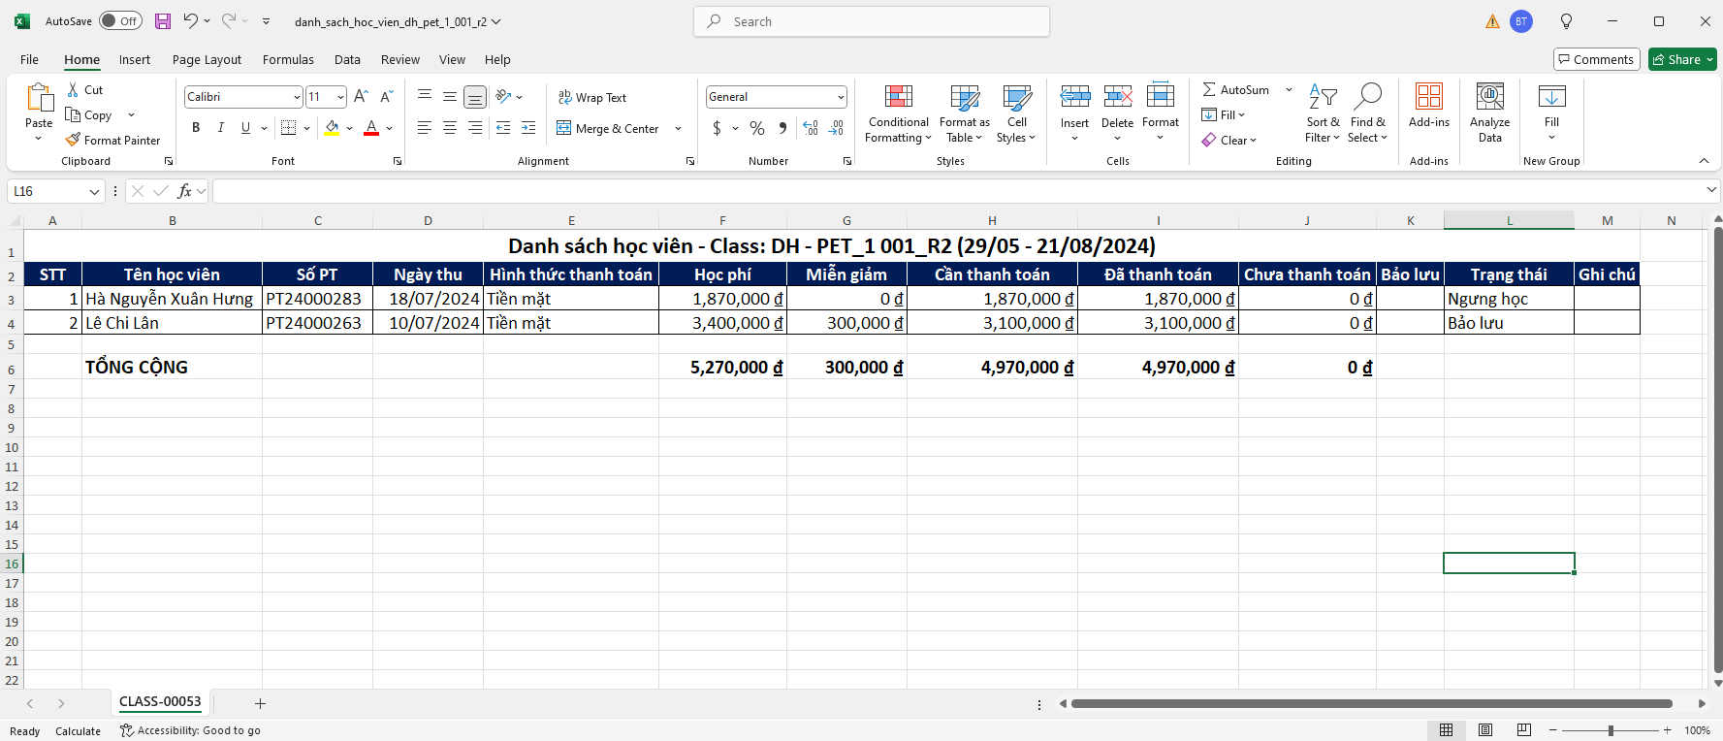Toggle Wrap Text
This screenshot has width=1723, height=741.
pos(592,97)
